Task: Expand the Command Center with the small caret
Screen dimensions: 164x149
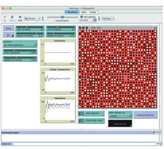Action: click(x=81, y=130)
